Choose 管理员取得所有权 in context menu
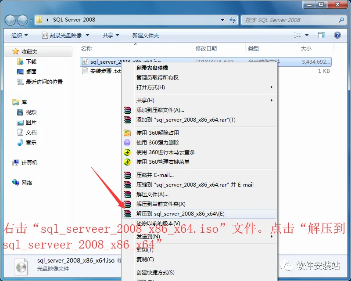 [200, 78]
